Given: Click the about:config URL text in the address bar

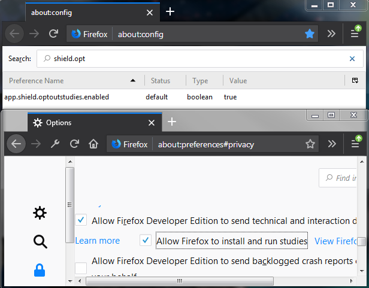Looking at the screenshot, I should (141, 35).
